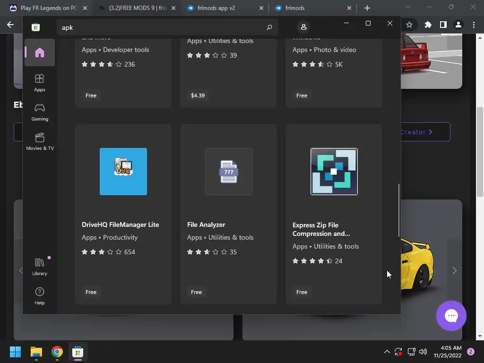Click the 39 ratings on $4.39 app card
This screenshot has height=363, width=484.
233,55
